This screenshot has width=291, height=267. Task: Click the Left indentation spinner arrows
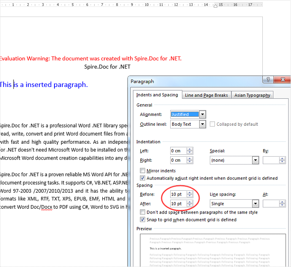pos(189,151)
